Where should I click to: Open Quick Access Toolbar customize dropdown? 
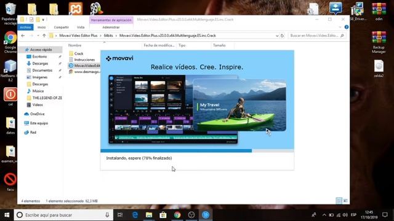43,20
